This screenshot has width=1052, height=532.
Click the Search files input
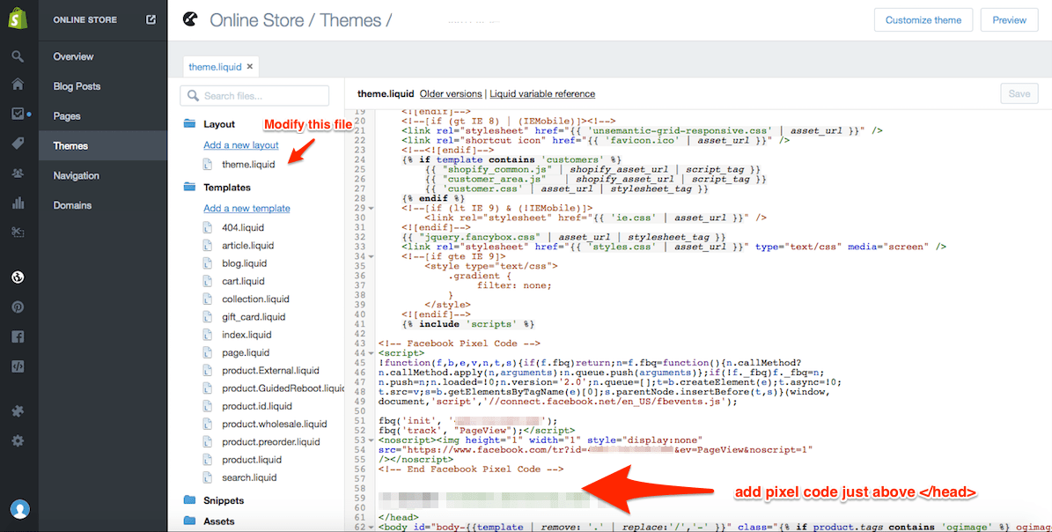[254, 96]
